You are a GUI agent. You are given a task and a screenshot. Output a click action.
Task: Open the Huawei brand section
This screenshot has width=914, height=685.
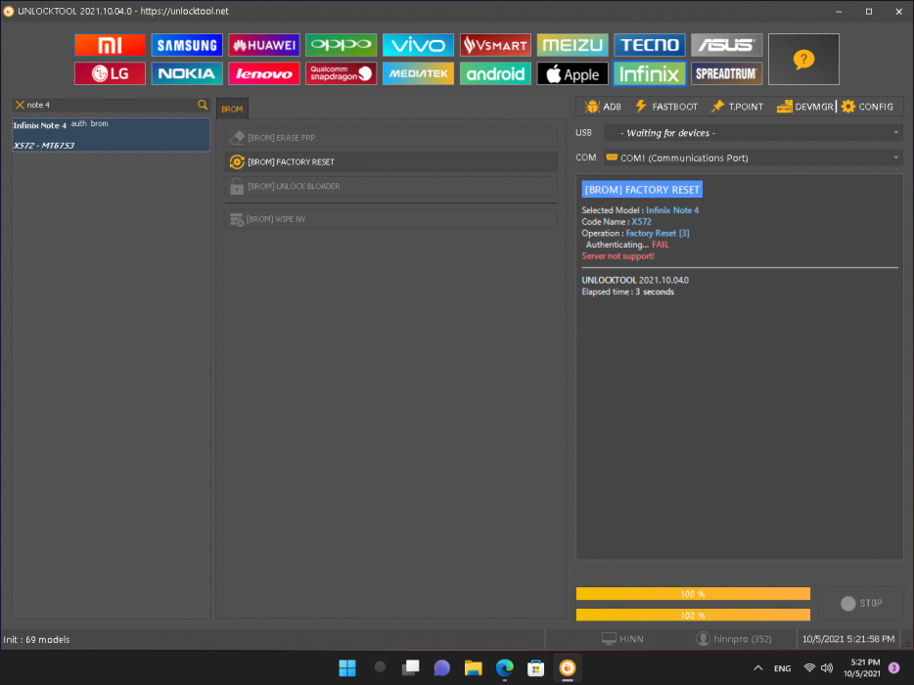264,45
